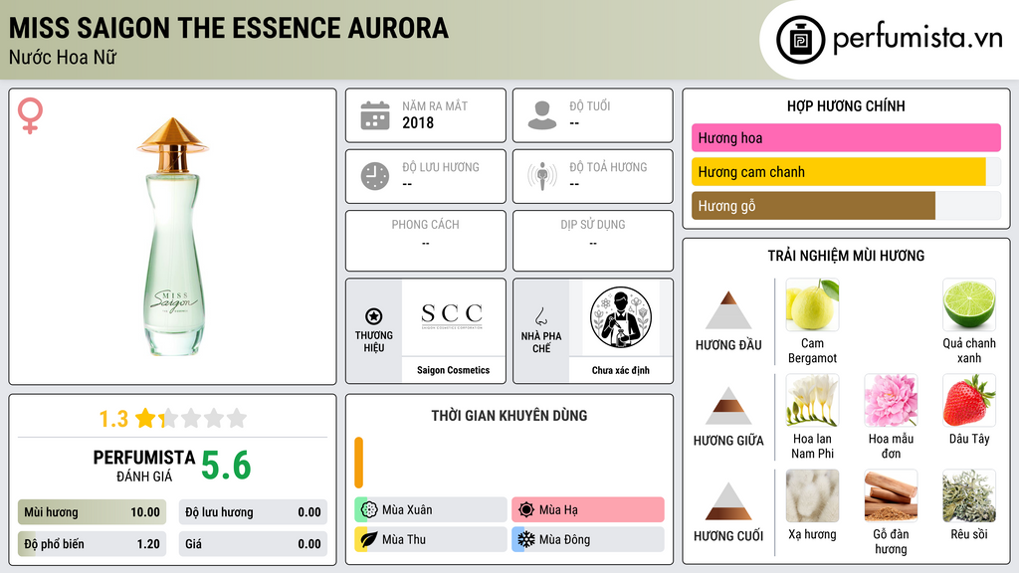The width and height of the screenshot is (1019, 573).
Task: Click the Dịp sử dụng info card
Action: pos(593,241)
